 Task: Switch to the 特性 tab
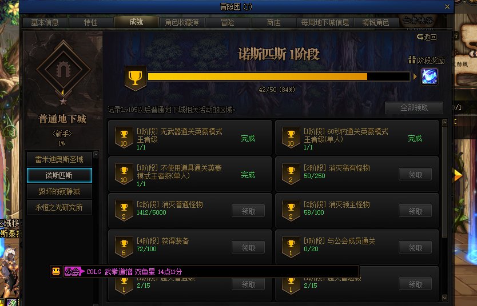tap(90, 22)
